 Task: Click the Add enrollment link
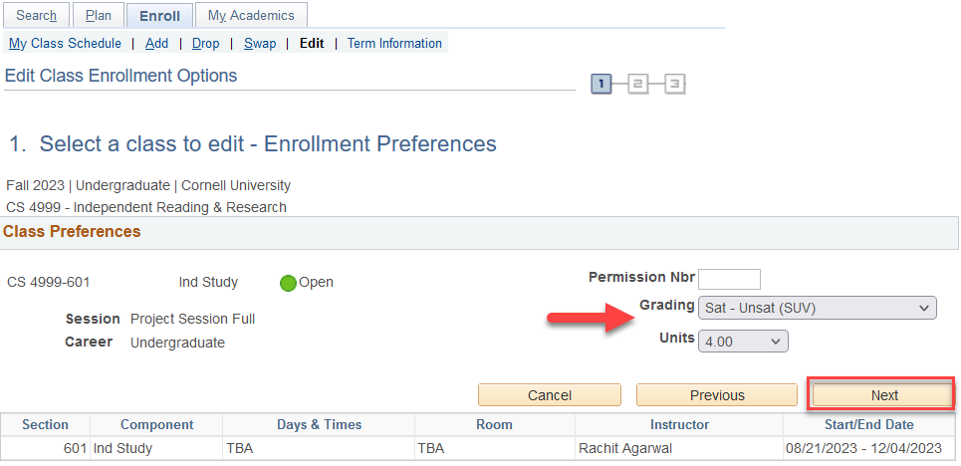[x=156, y=44]
